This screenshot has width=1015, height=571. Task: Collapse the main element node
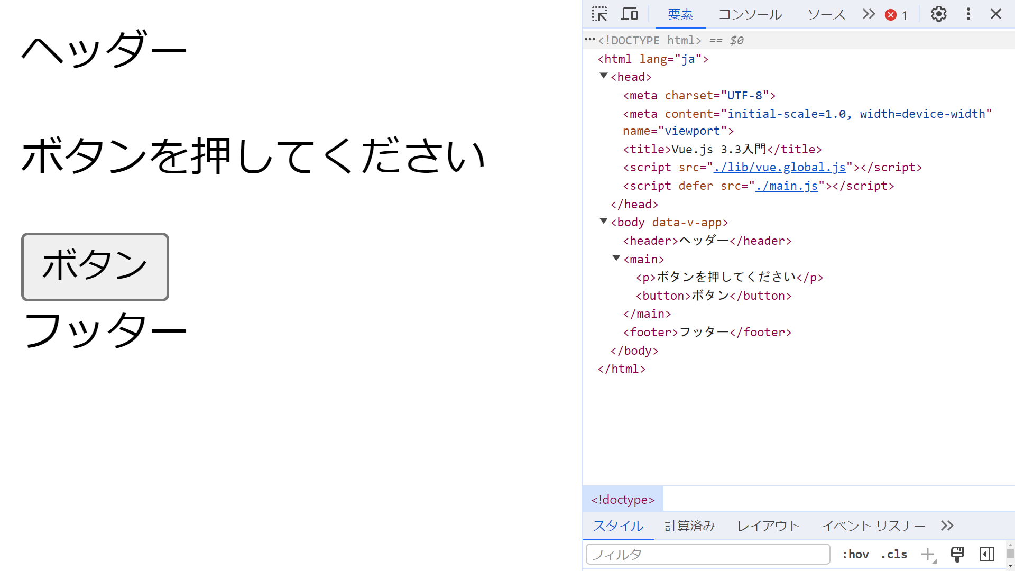616,259
